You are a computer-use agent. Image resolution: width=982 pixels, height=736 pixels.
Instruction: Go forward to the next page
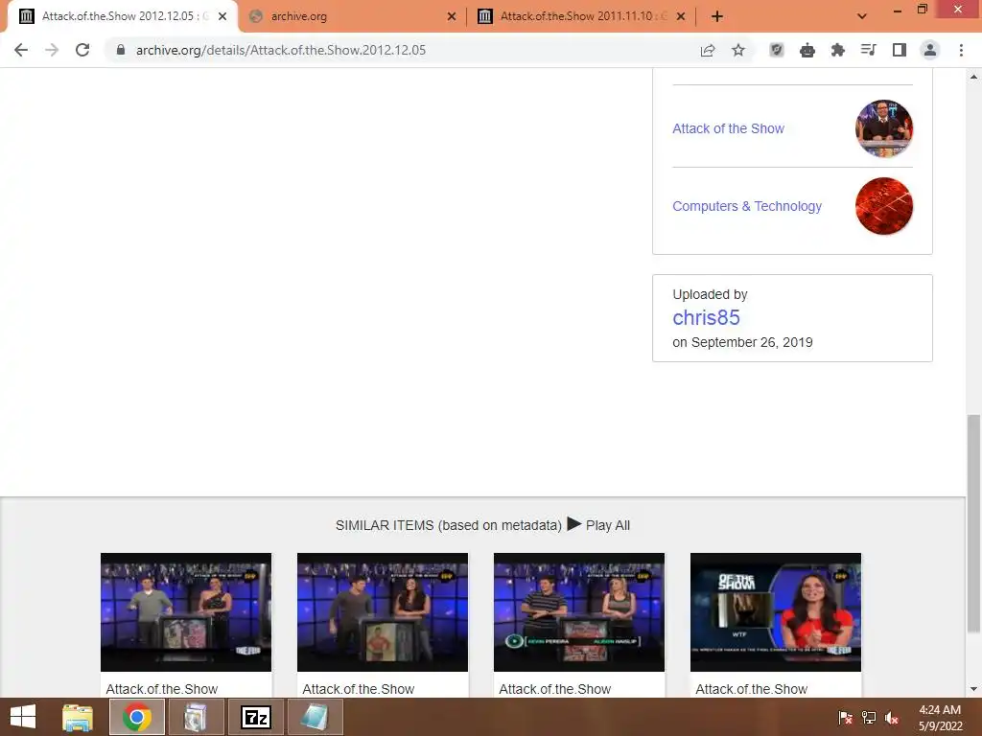[52, 50]
